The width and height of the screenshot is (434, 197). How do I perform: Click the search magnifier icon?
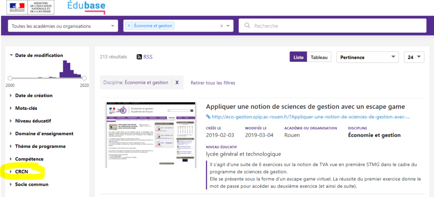(248, 26)
